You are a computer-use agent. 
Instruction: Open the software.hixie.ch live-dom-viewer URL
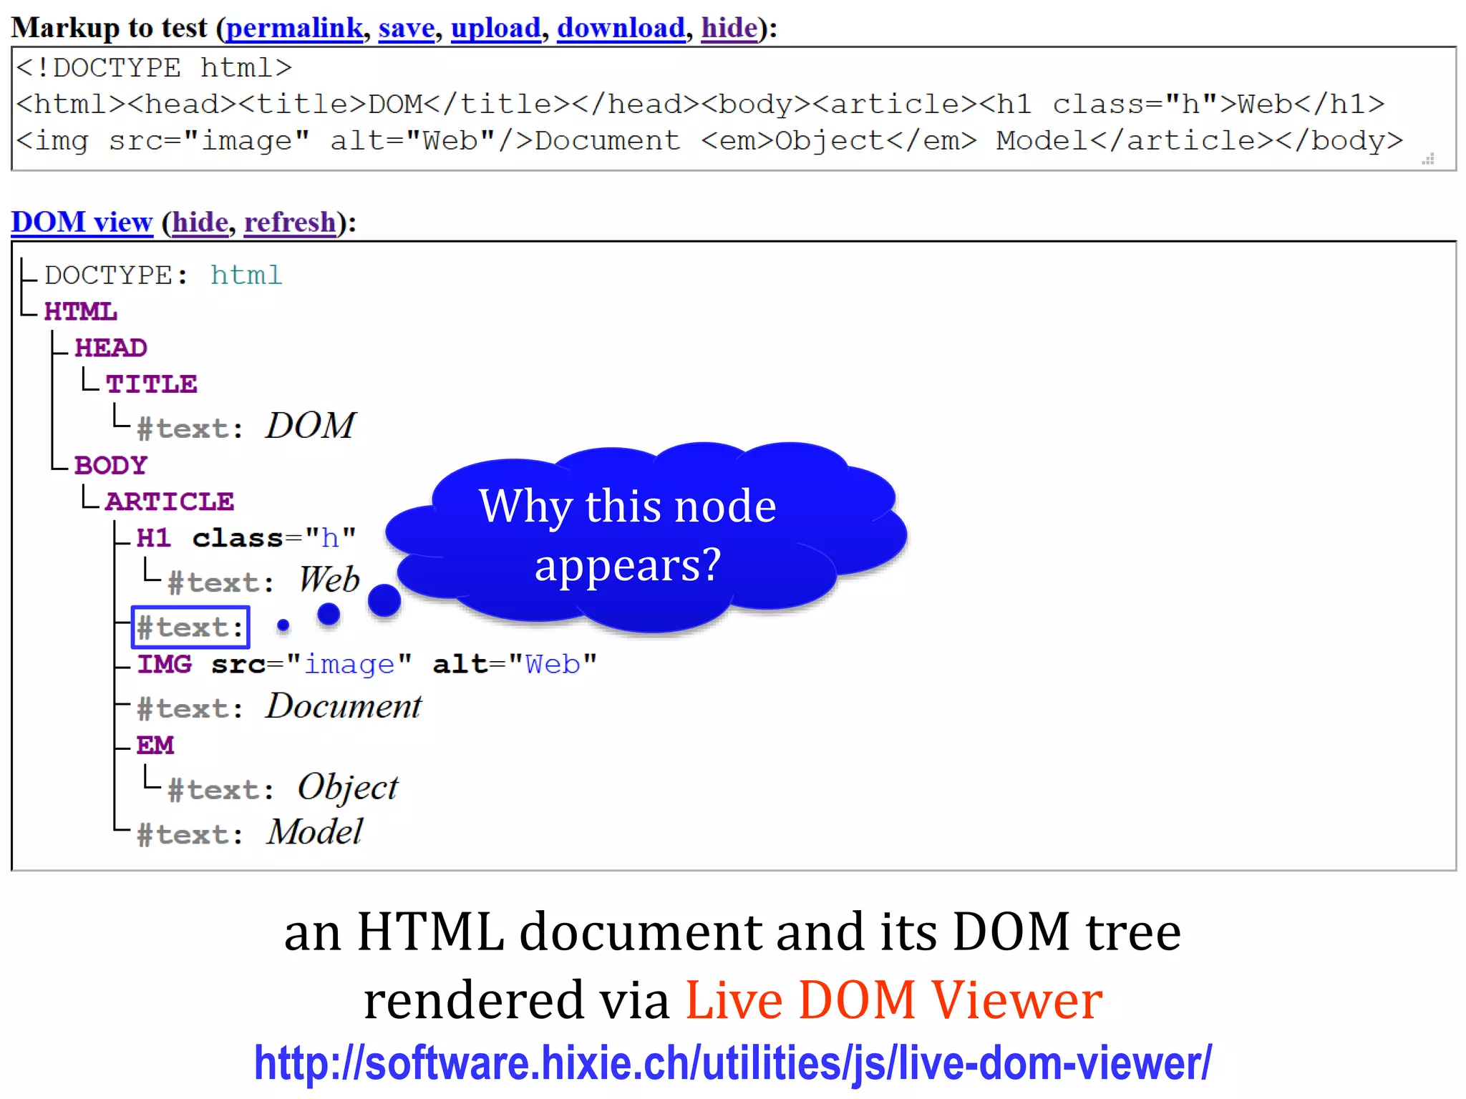coord(733,1063)
